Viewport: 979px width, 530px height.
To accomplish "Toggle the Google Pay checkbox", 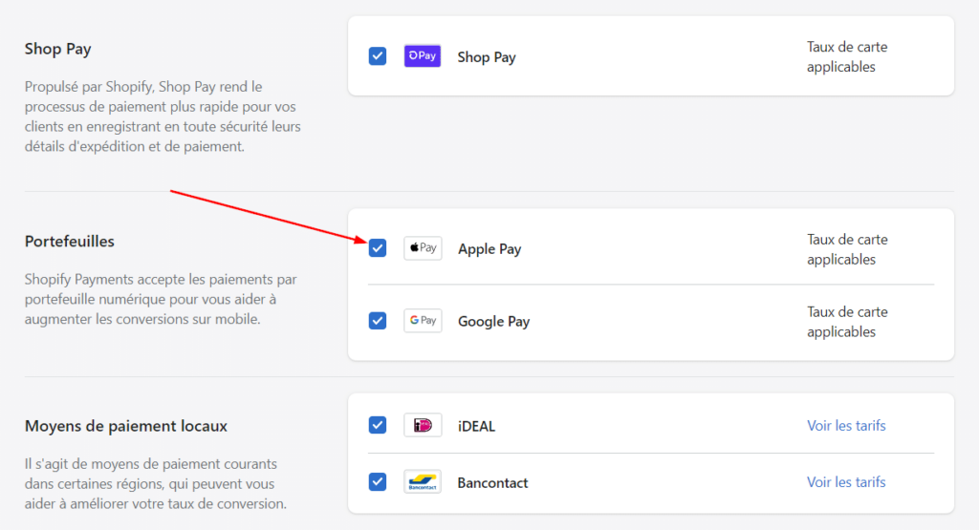I will (378, 321).
